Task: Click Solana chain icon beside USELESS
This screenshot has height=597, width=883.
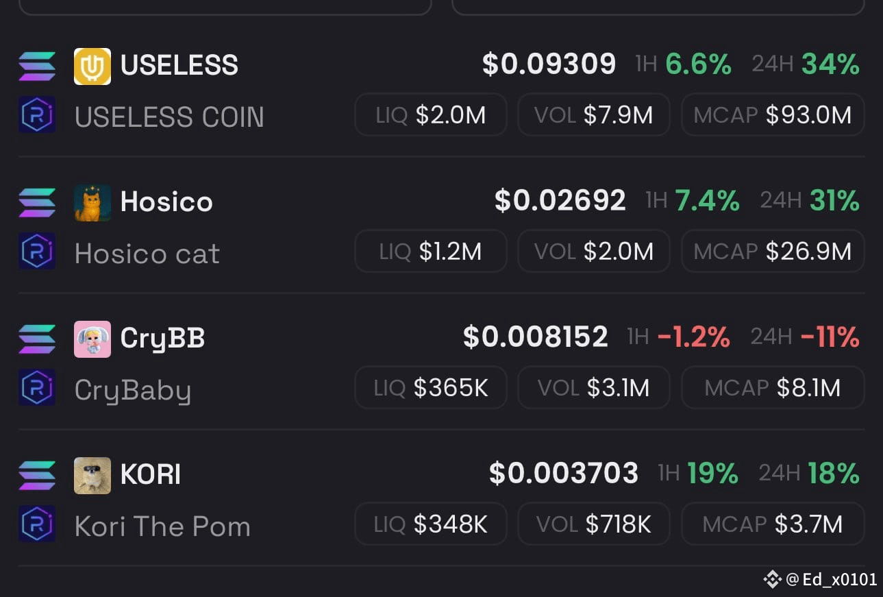Action: pos(37,66)
